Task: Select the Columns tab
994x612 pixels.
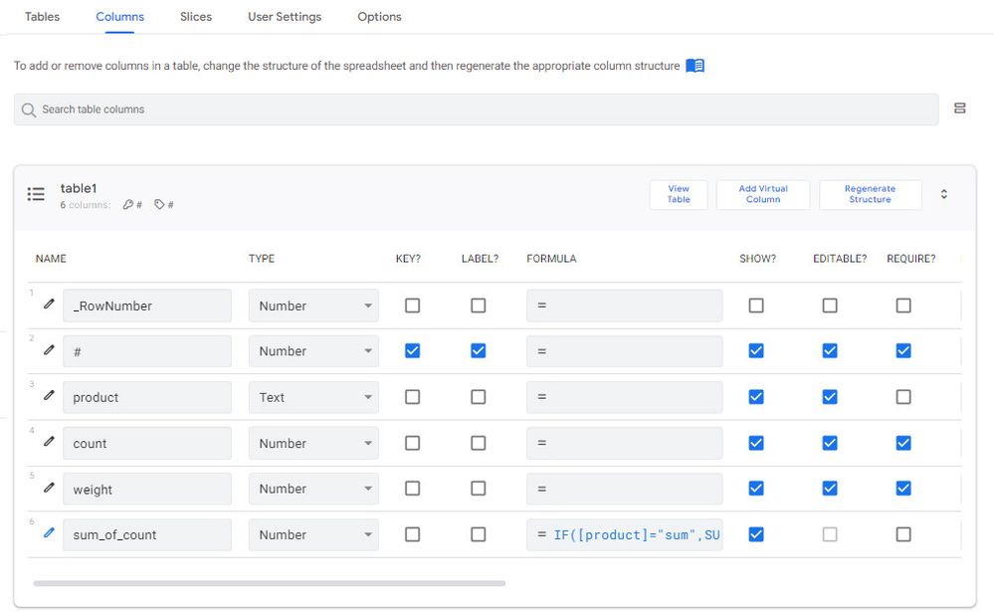Action: 119,17
